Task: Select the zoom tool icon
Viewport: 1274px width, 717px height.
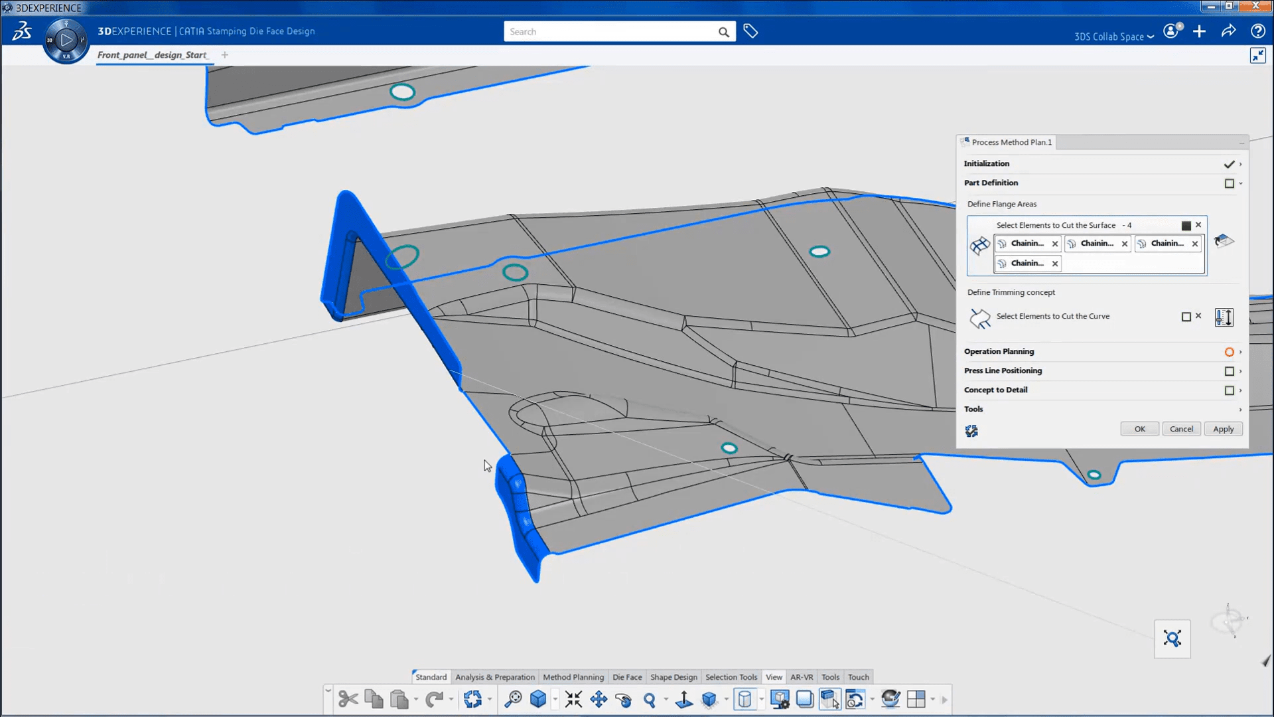Action: pyautogui.click(x=649, y=698)
